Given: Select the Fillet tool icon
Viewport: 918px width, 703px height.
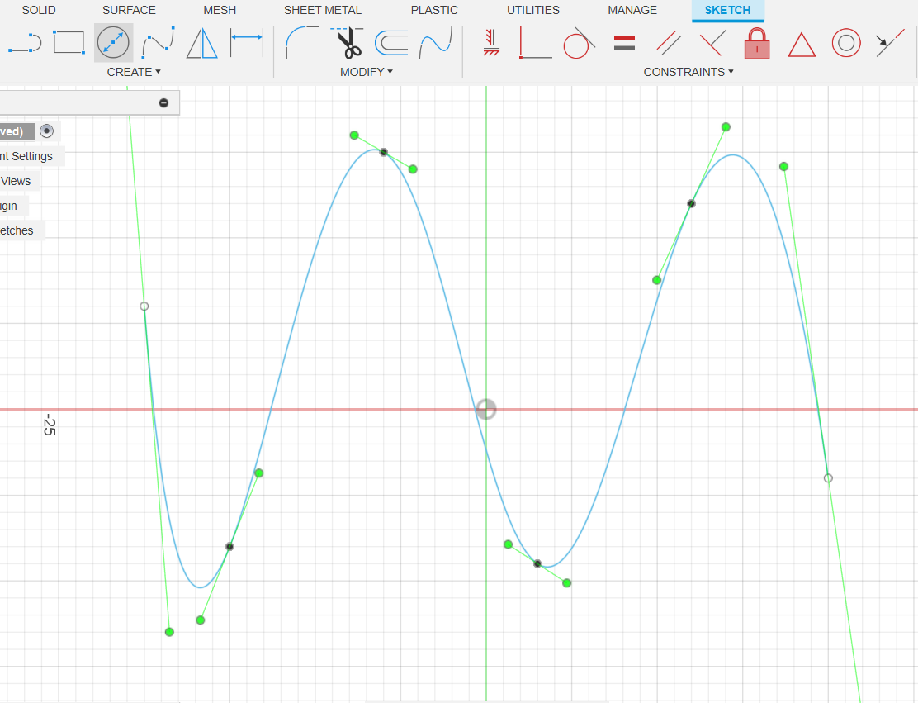Looking at the screenshot, I should (x=301, y=43).
